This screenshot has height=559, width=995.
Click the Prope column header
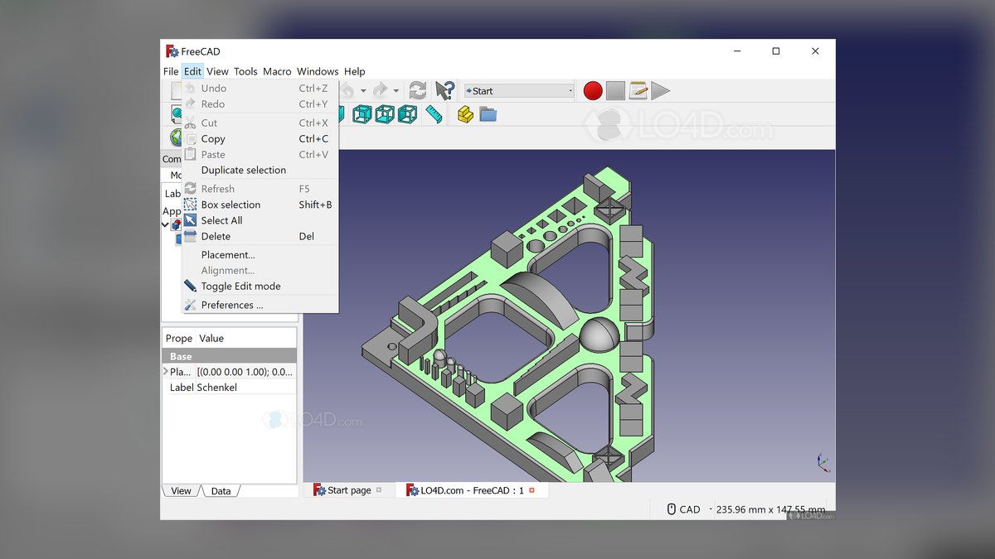[179, 338]
